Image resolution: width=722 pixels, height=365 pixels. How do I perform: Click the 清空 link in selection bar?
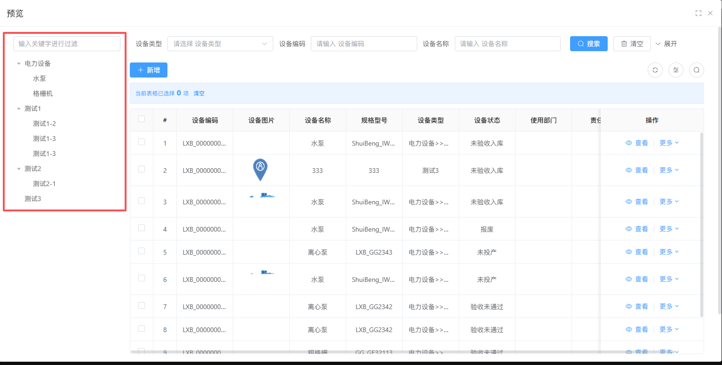tap(199, 93)
